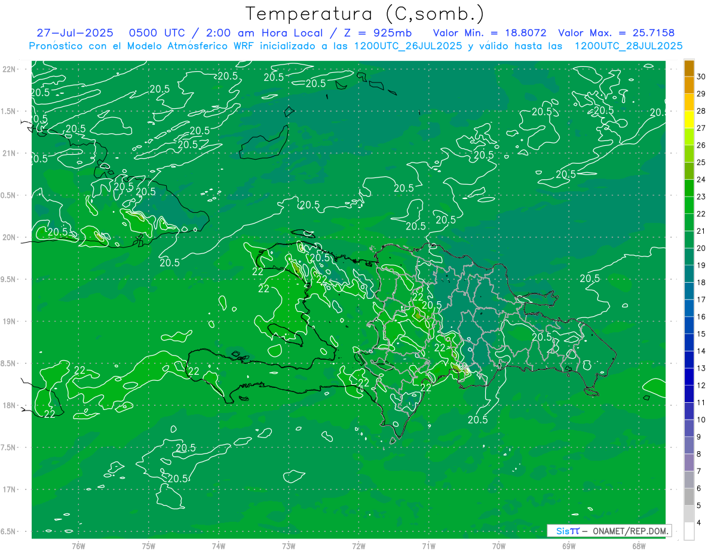Click the colorbar label '25'

point(701,163)
